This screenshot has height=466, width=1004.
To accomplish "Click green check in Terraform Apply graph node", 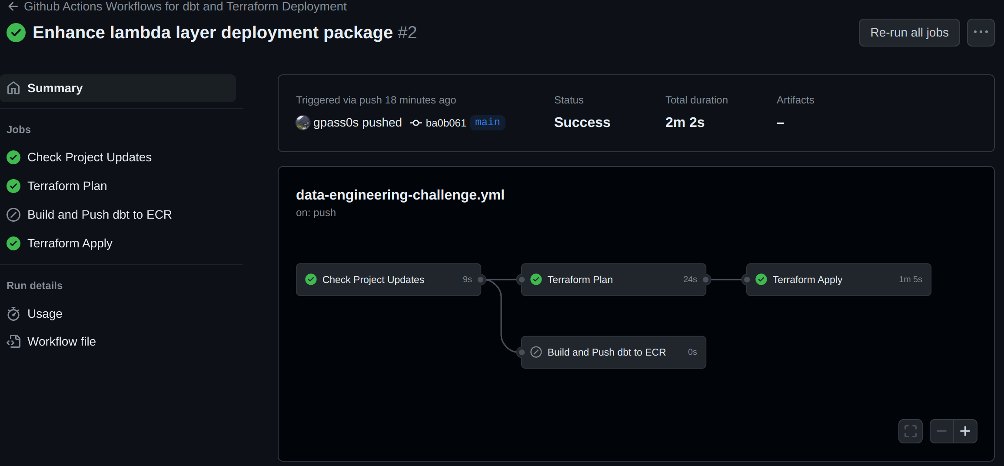I will coord(761,280).
